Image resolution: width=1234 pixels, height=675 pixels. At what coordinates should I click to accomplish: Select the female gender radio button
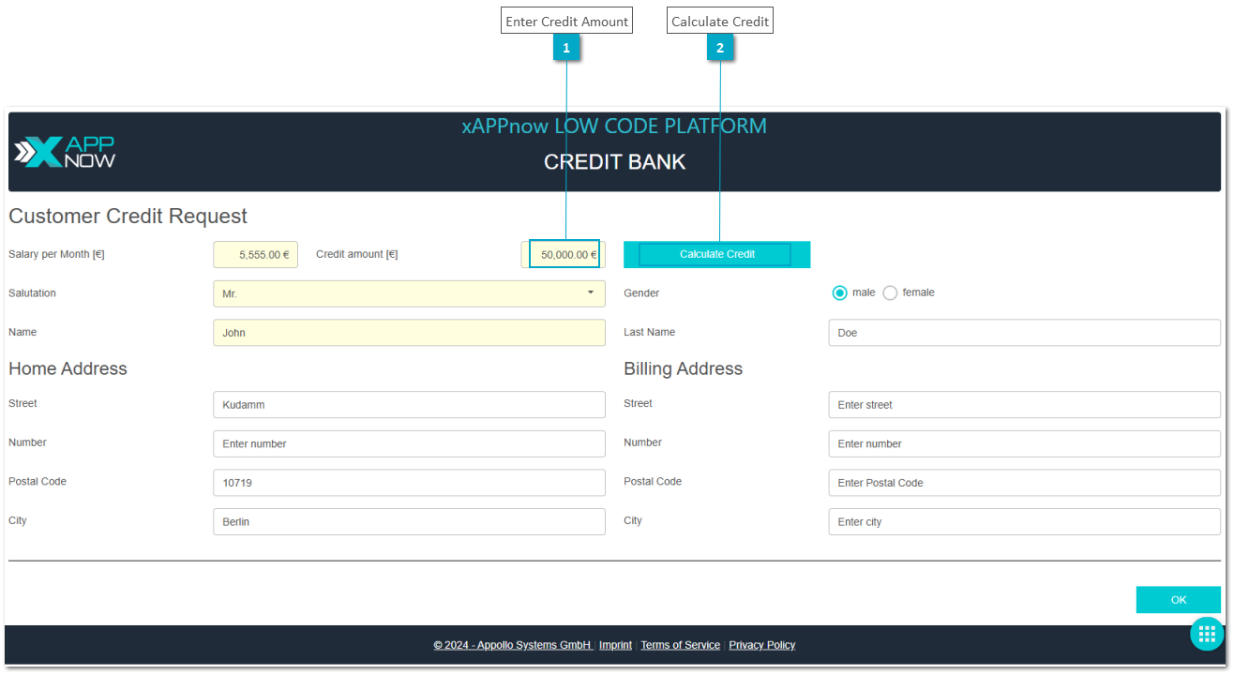click(x=890, y=292)
